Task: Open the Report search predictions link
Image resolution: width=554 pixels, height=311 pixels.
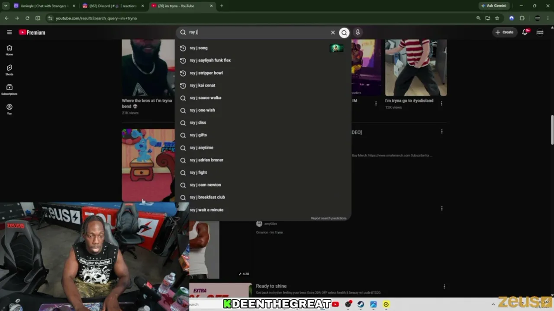Action: point(329,218)
